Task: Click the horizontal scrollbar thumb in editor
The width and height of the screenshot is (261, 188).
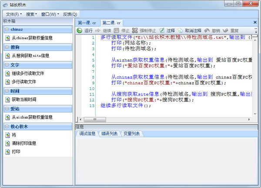Action: point(95,119)
